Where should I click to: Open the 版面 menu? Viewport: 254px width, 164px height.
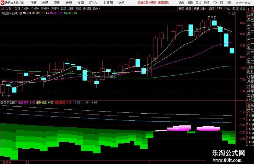(190, 3)
